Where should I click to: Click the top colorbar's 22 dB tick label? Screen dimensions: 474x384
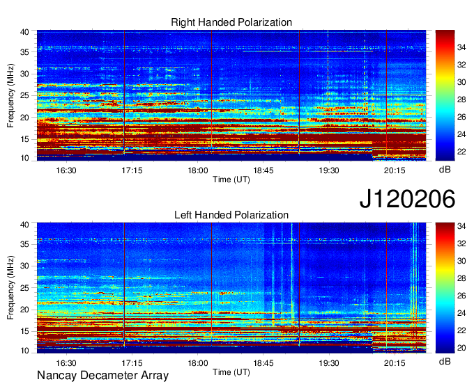(461, 152)
